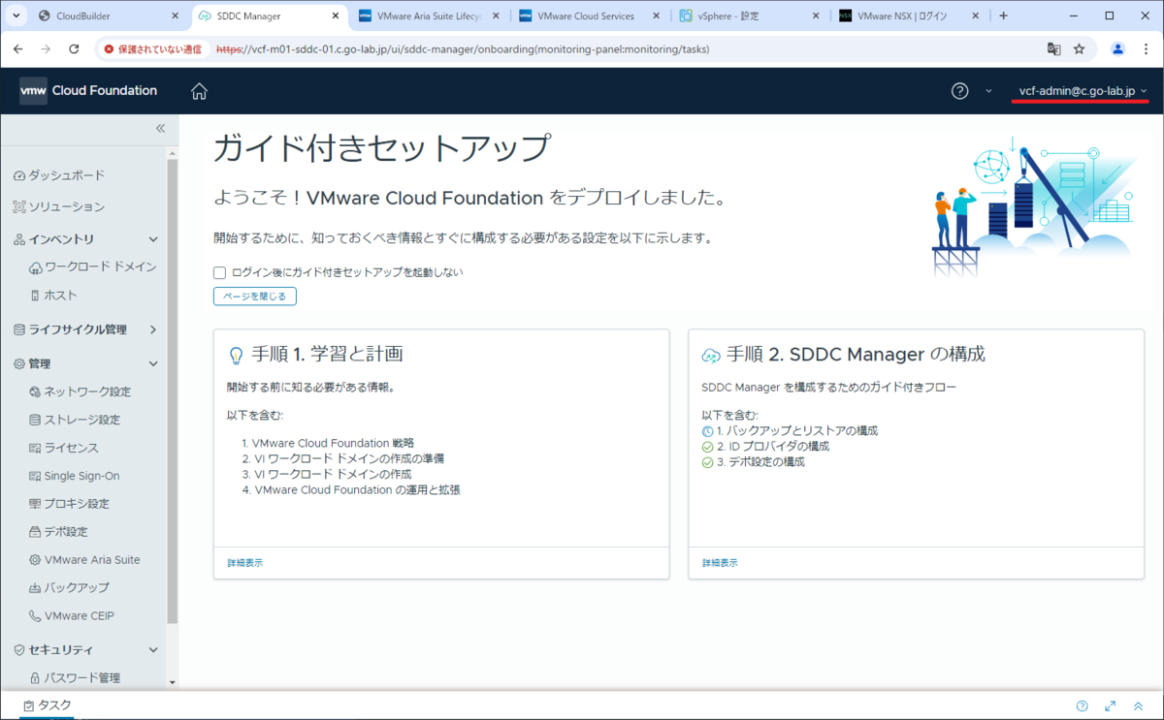This screenshot has width=1164, height=720.
Task: Click 2. VI ワークロード ドメインの作成の準備 item
Action: click(343, 458)
